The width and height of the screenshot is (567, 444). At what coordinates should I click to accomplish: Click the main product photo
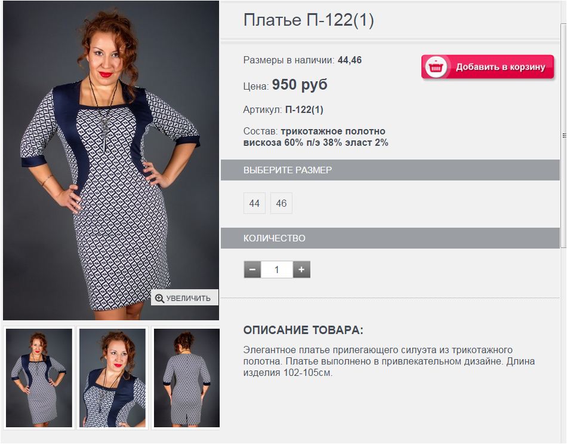(111, 160)
